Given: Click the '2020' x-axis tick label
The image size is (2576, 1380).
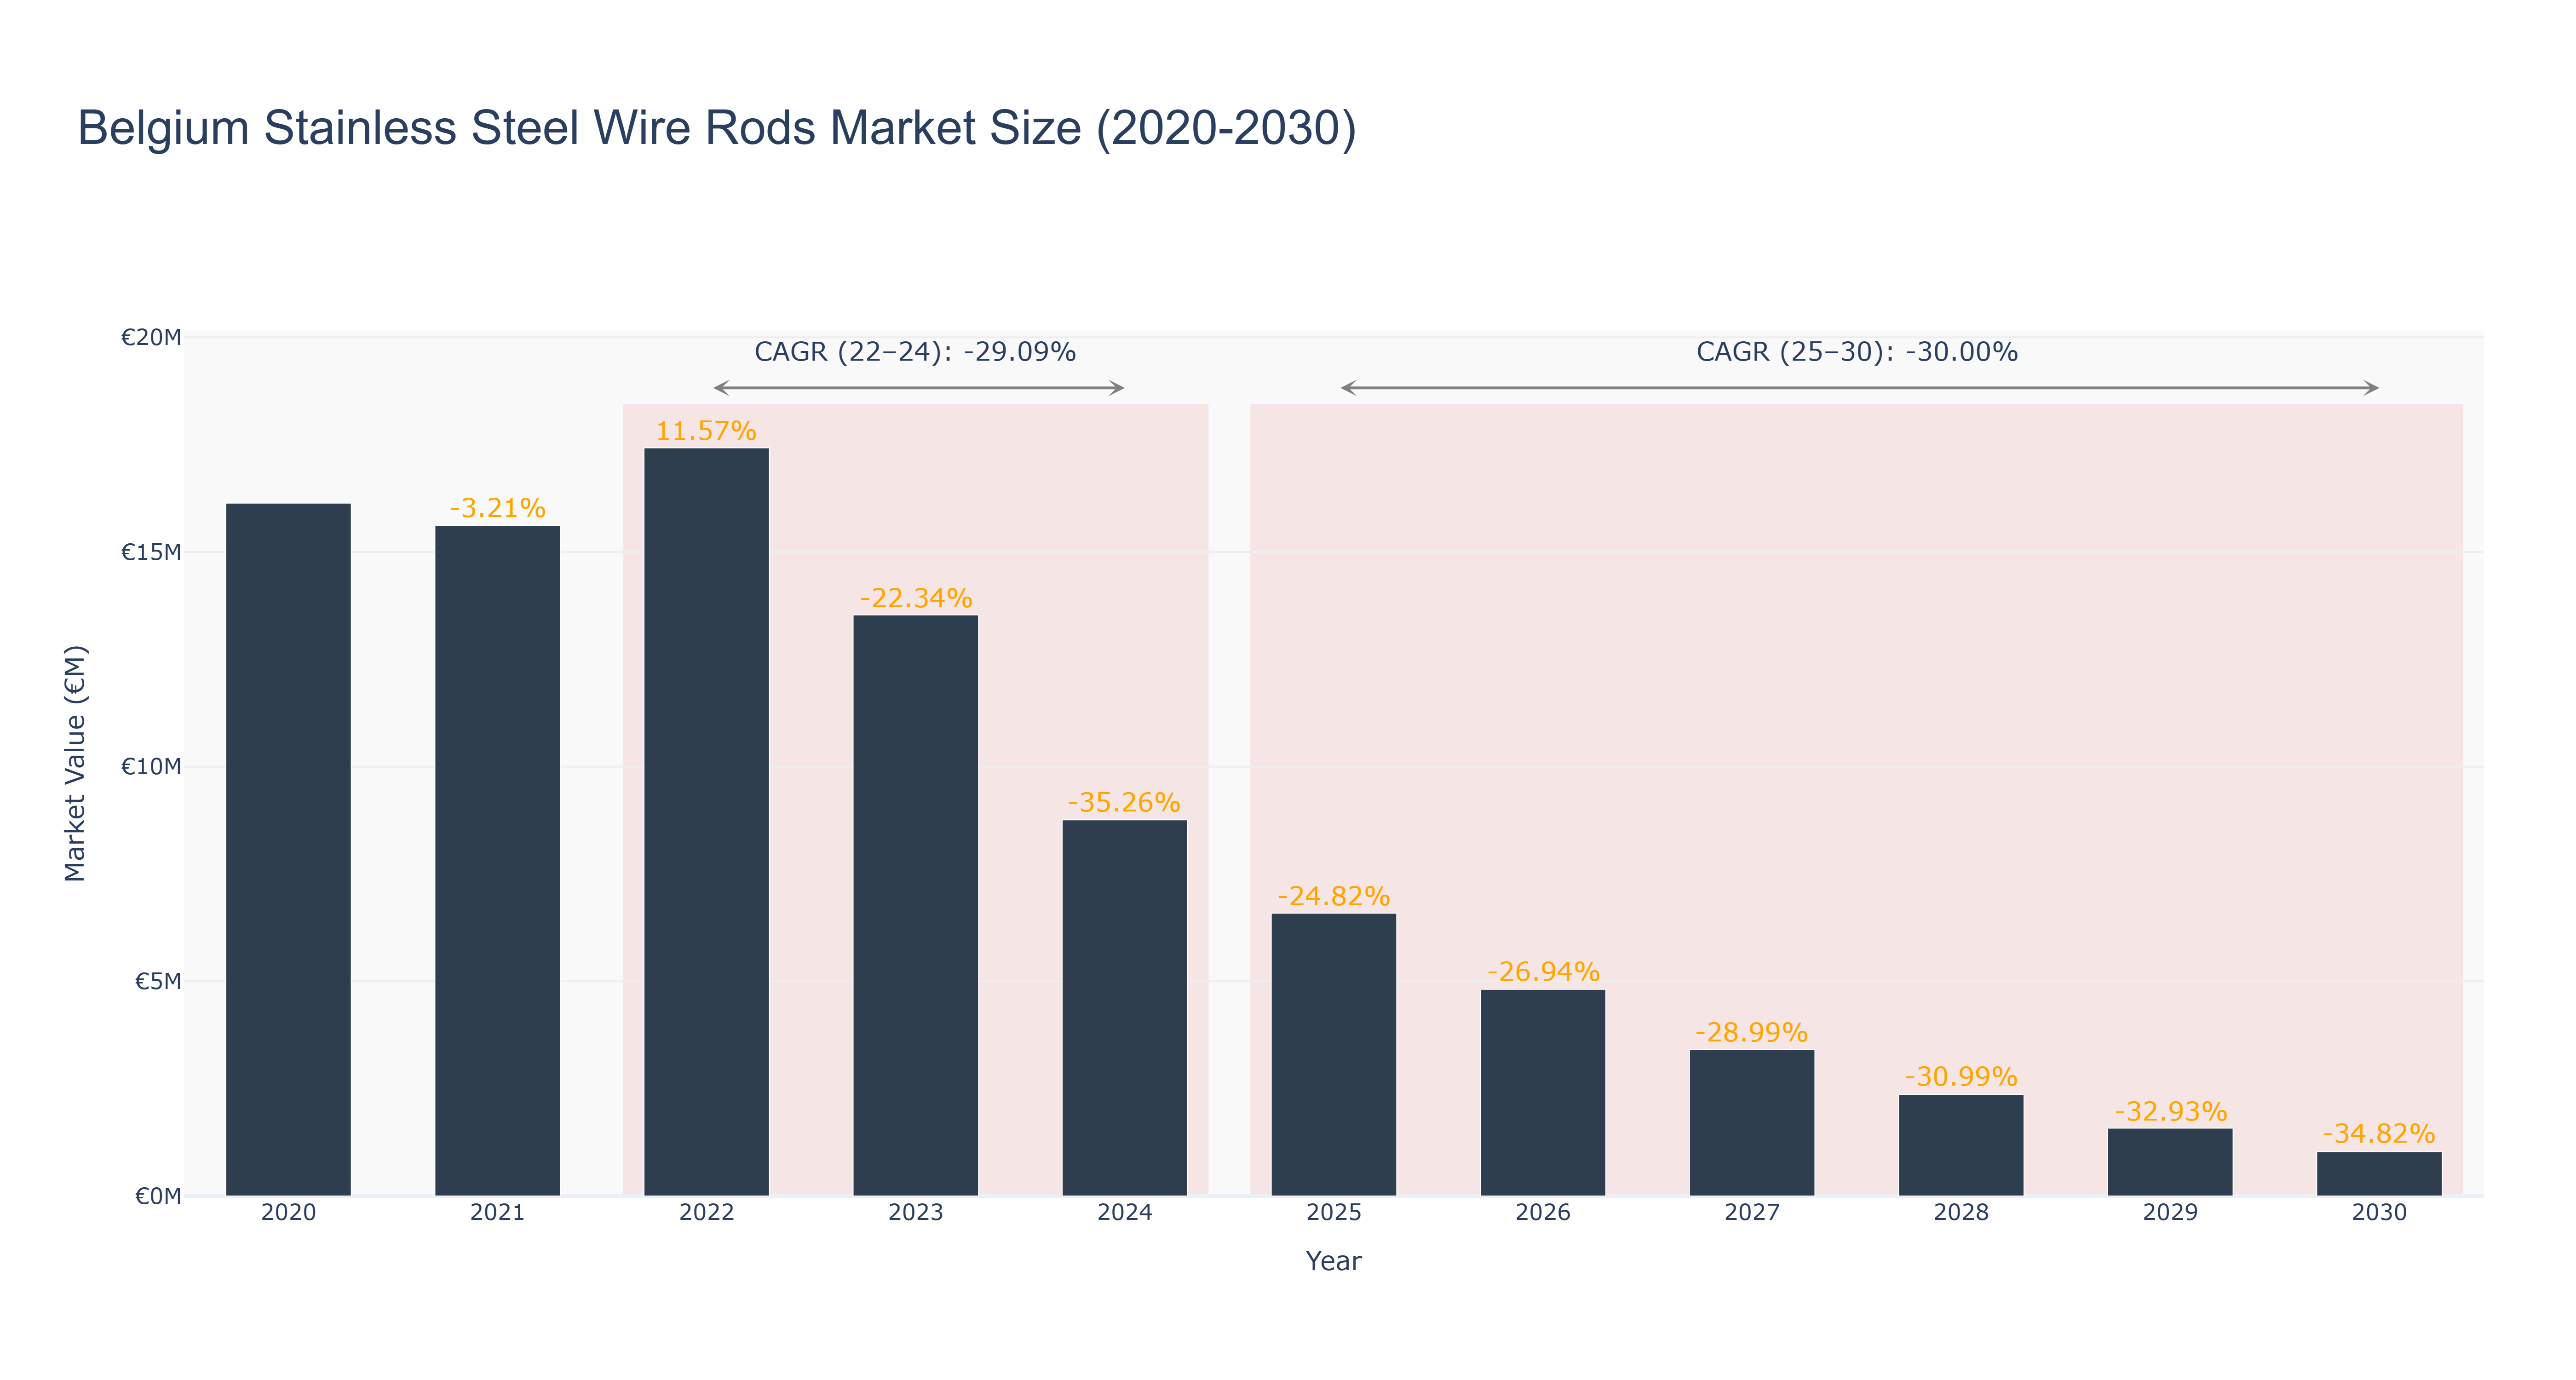Looking at the screenshot, I should point(288,1213).
